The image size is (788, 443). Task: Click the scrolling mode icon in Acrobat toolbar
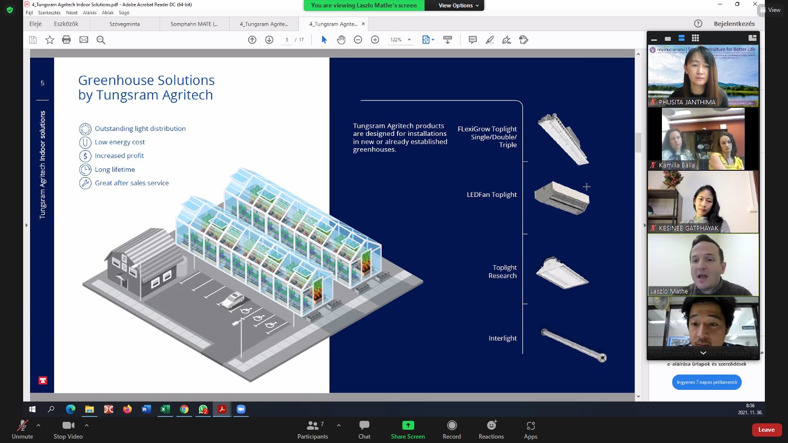[448, 40]
